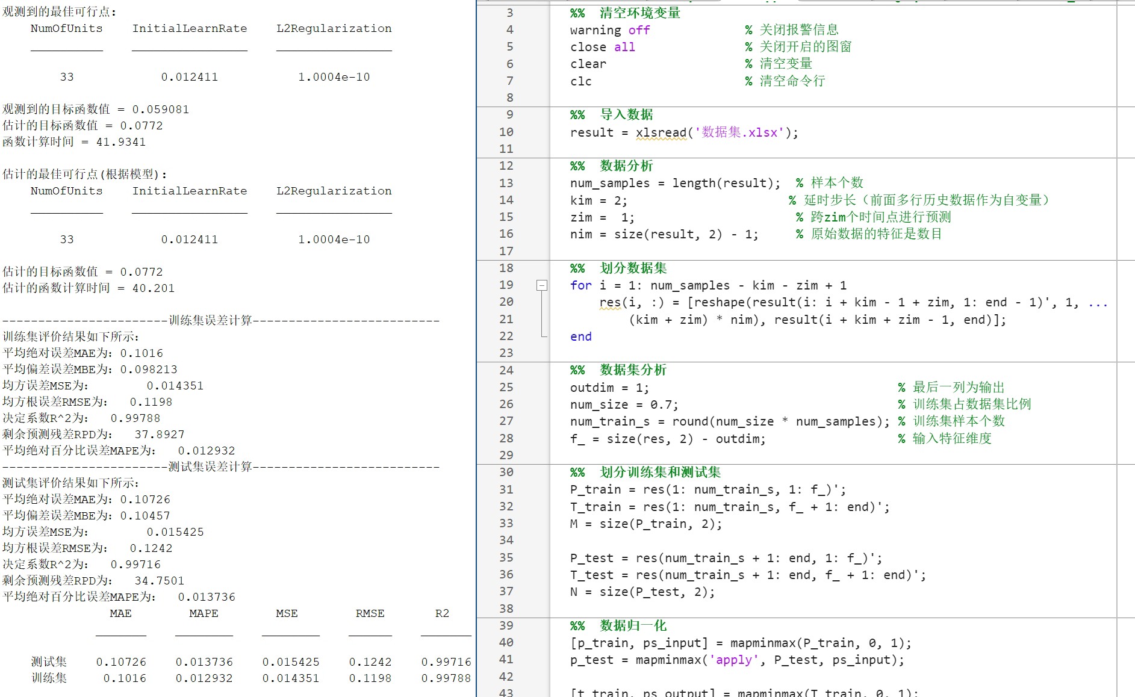Click 'N = size(P_test, 2);' line
The height and width of the screenshot is (697, 1135).
tap(642, 592)
